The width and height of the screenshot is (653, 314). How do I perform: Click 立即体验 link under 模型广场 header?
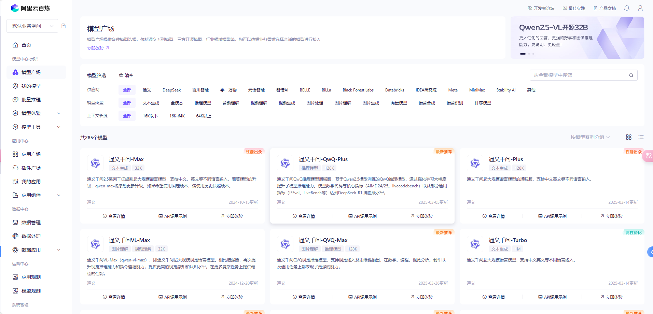pyautogui.click(x=98, y=48)
